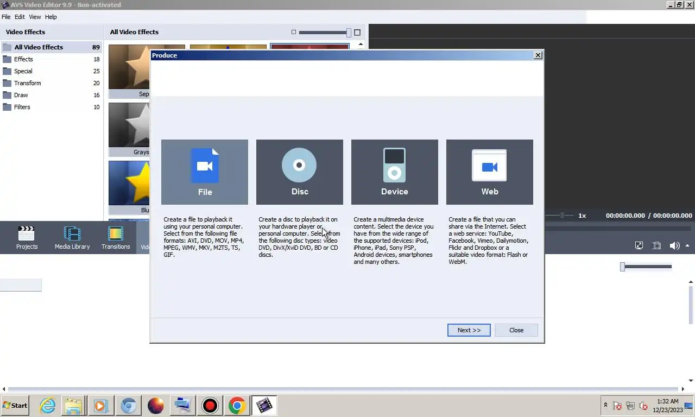Take a snapshot with camera icon
Viewport: 695px width, 417px height.
(x=656, y=245)
